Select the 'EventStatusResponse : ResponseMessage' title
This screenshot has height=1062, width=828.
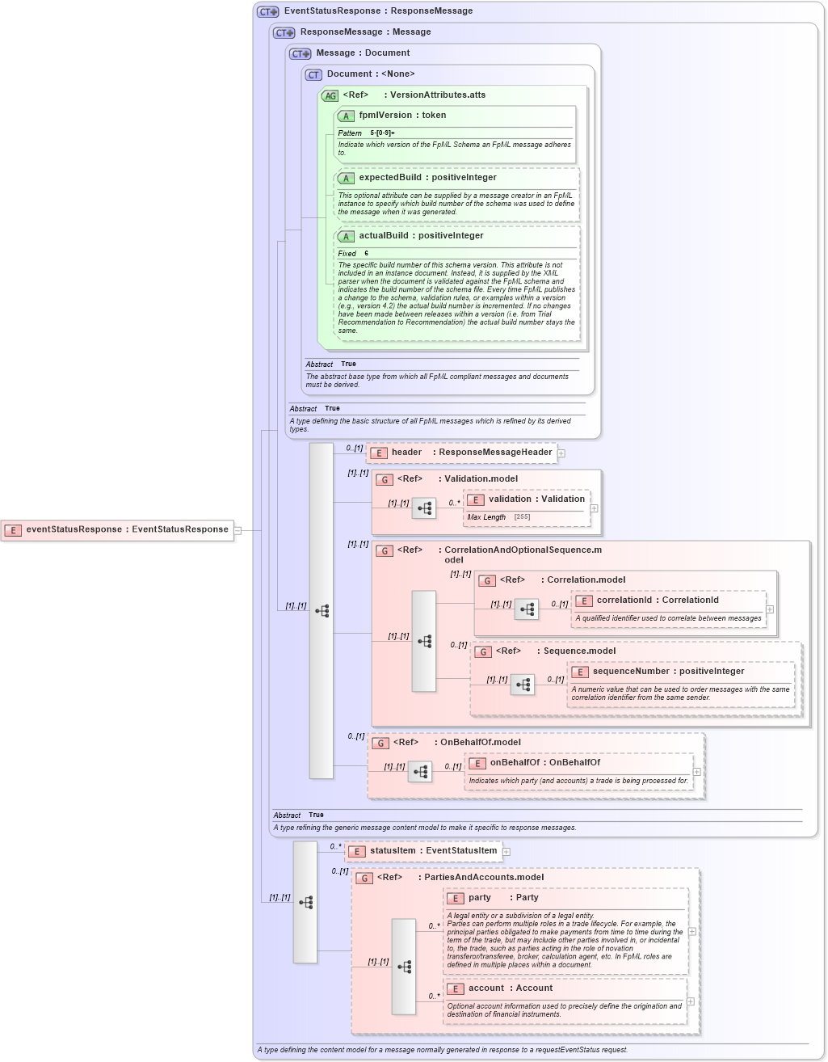pos(379,11)
